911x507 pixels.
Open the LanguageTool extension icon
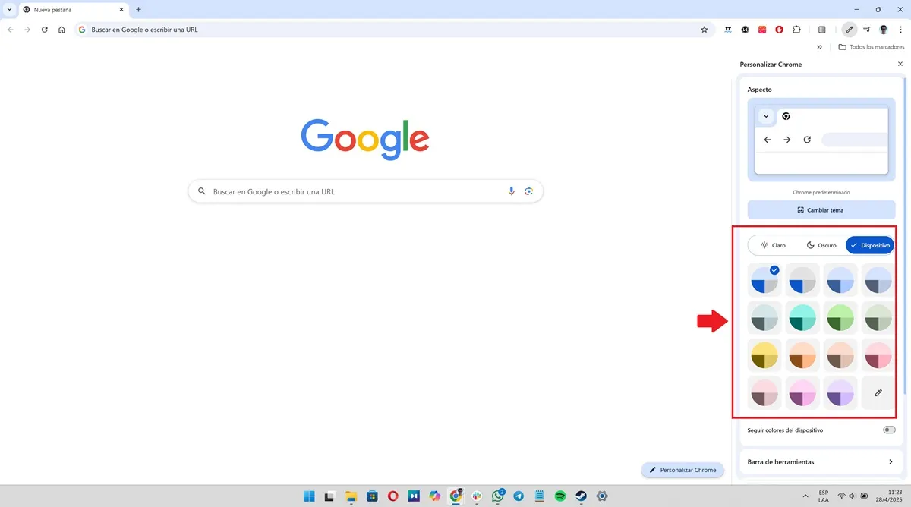coord(727,30)
